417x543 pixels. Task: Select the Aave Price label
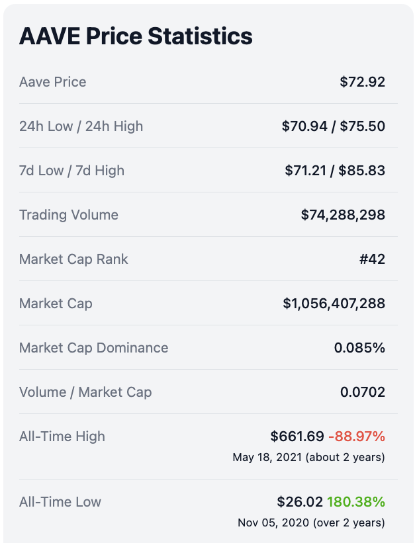tap(53, 82)
